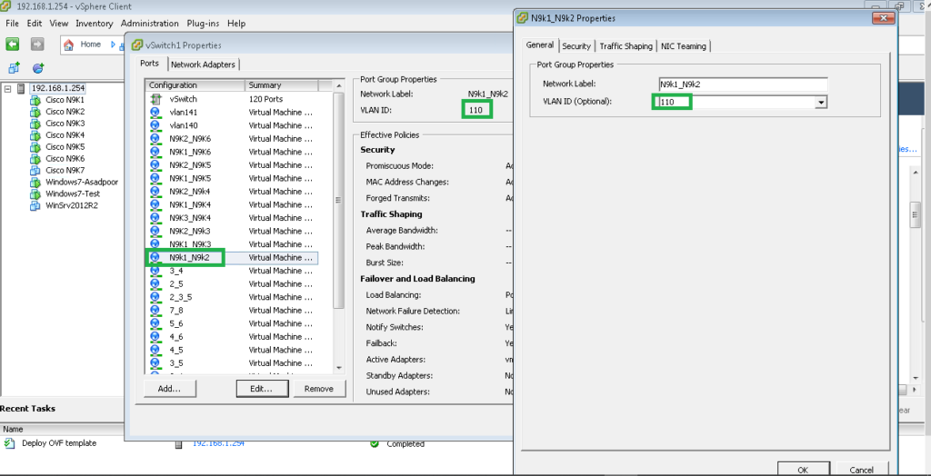The width and height of the screenshot is (931, 476).
Task: Select the N9K1_N9K5 port group
Action: tap(232, 178)
